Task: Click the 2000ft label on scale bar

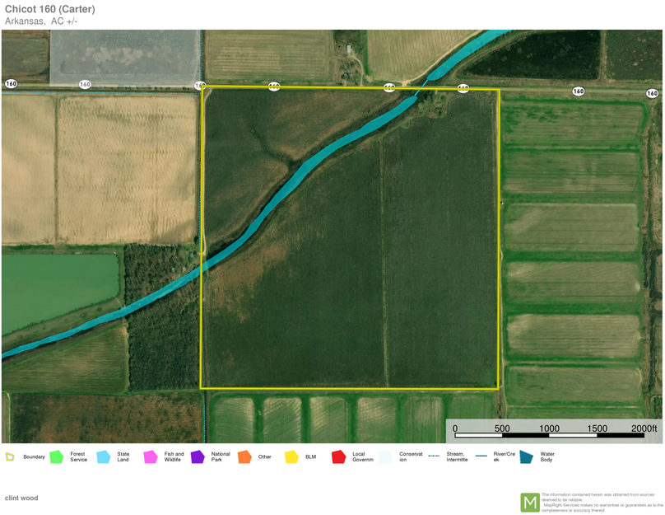Action: (x=644, y=428)
